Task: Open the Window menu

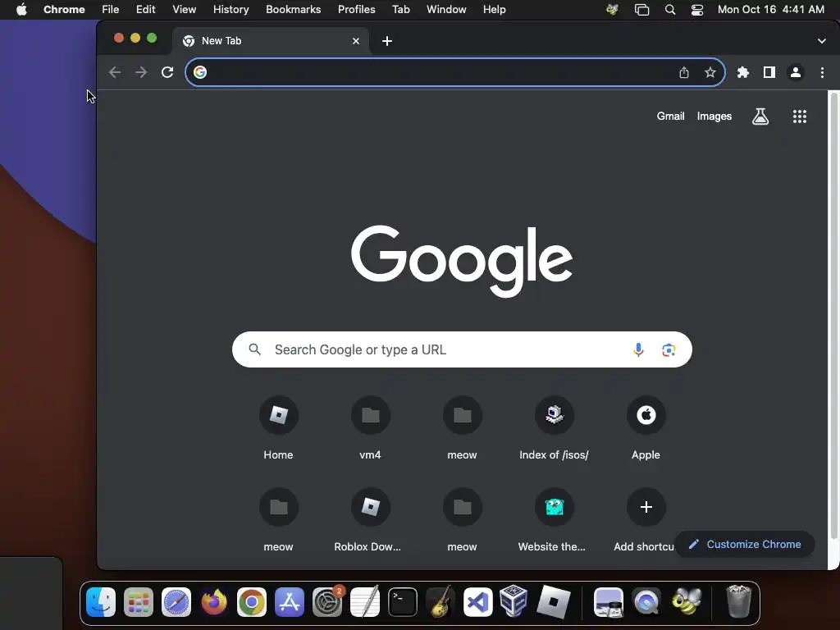Action: click(446, 10)
